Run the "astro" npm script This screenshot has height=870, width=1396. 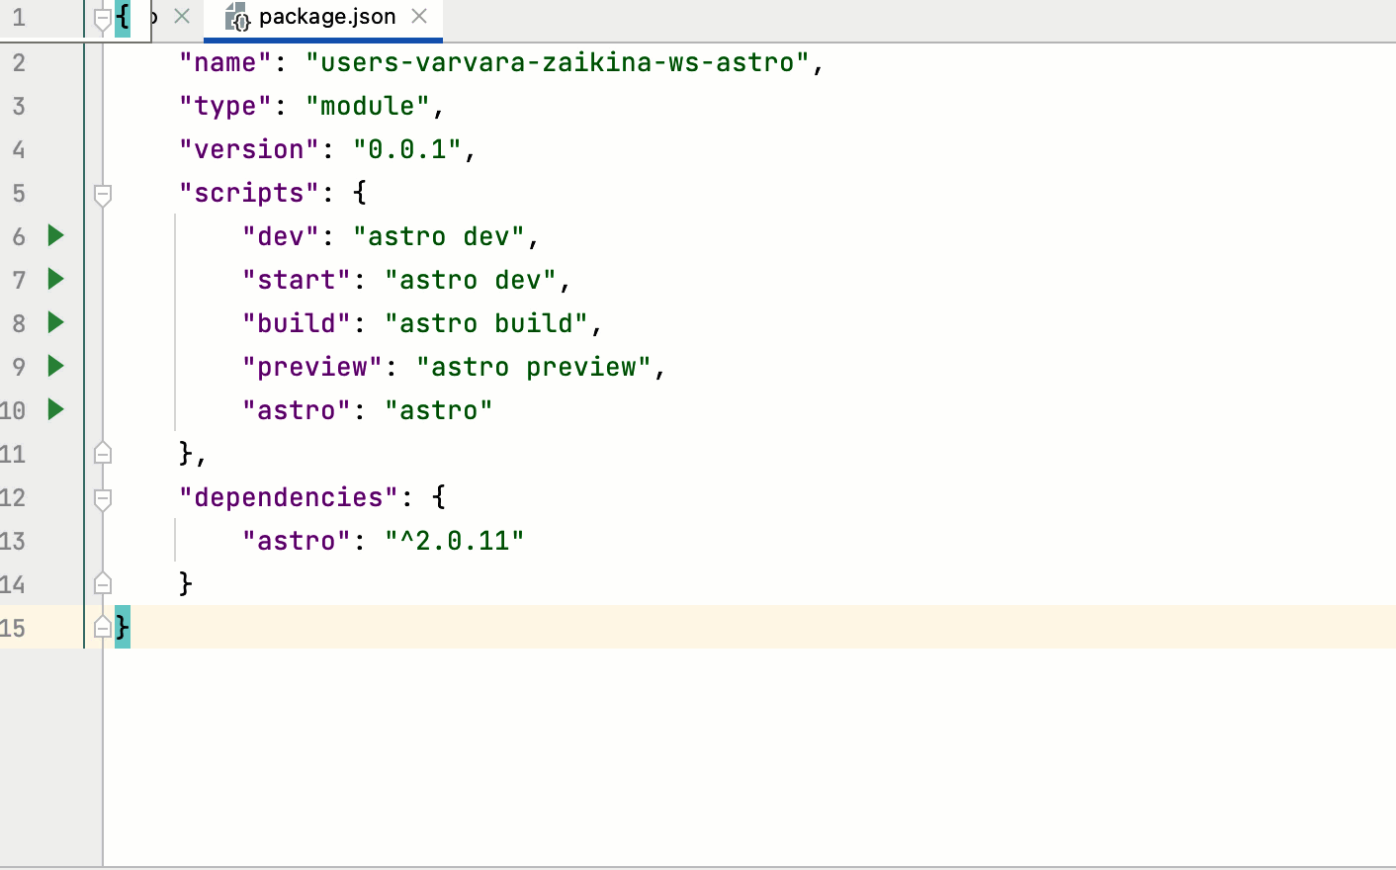click(x=56, y=409)
